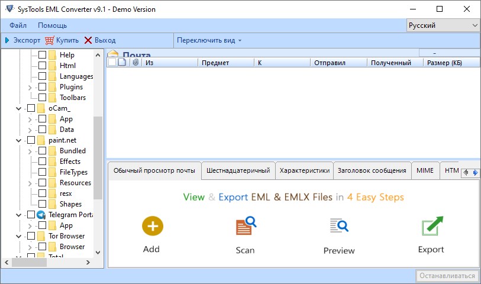The width and height of the screenshot is (481, 284).
Task: Expand the Bundled folder node
Action: coord(30,151)
